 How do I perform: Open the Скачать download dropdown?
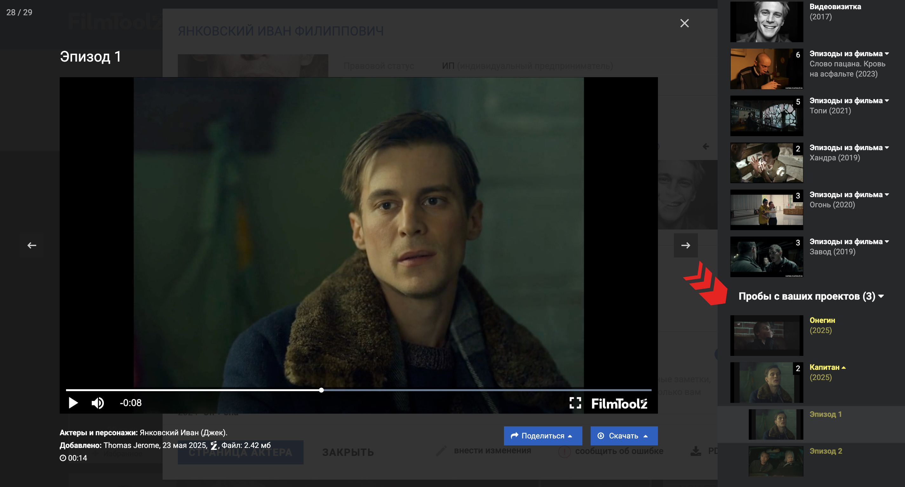click(x=624, y=436)
